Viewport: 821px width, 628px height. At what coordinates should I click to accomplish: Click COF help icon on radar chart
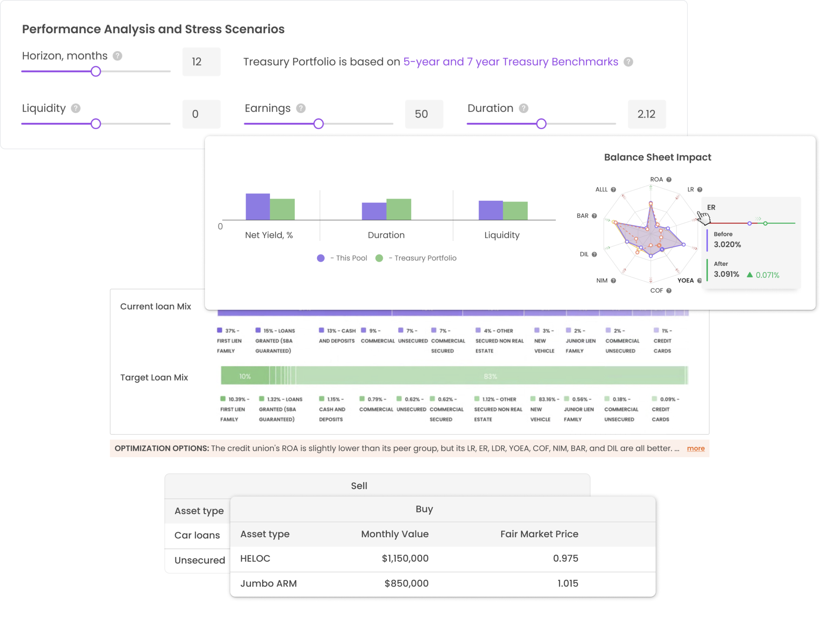pos(669,291)
